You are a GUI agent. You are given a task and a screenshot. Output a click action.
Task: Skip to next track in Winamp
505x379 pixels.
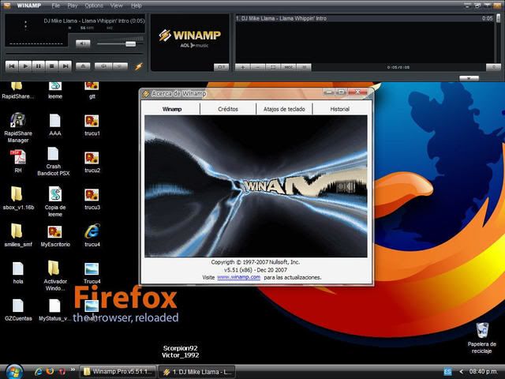pyautogui.click(x=65, y=66)
